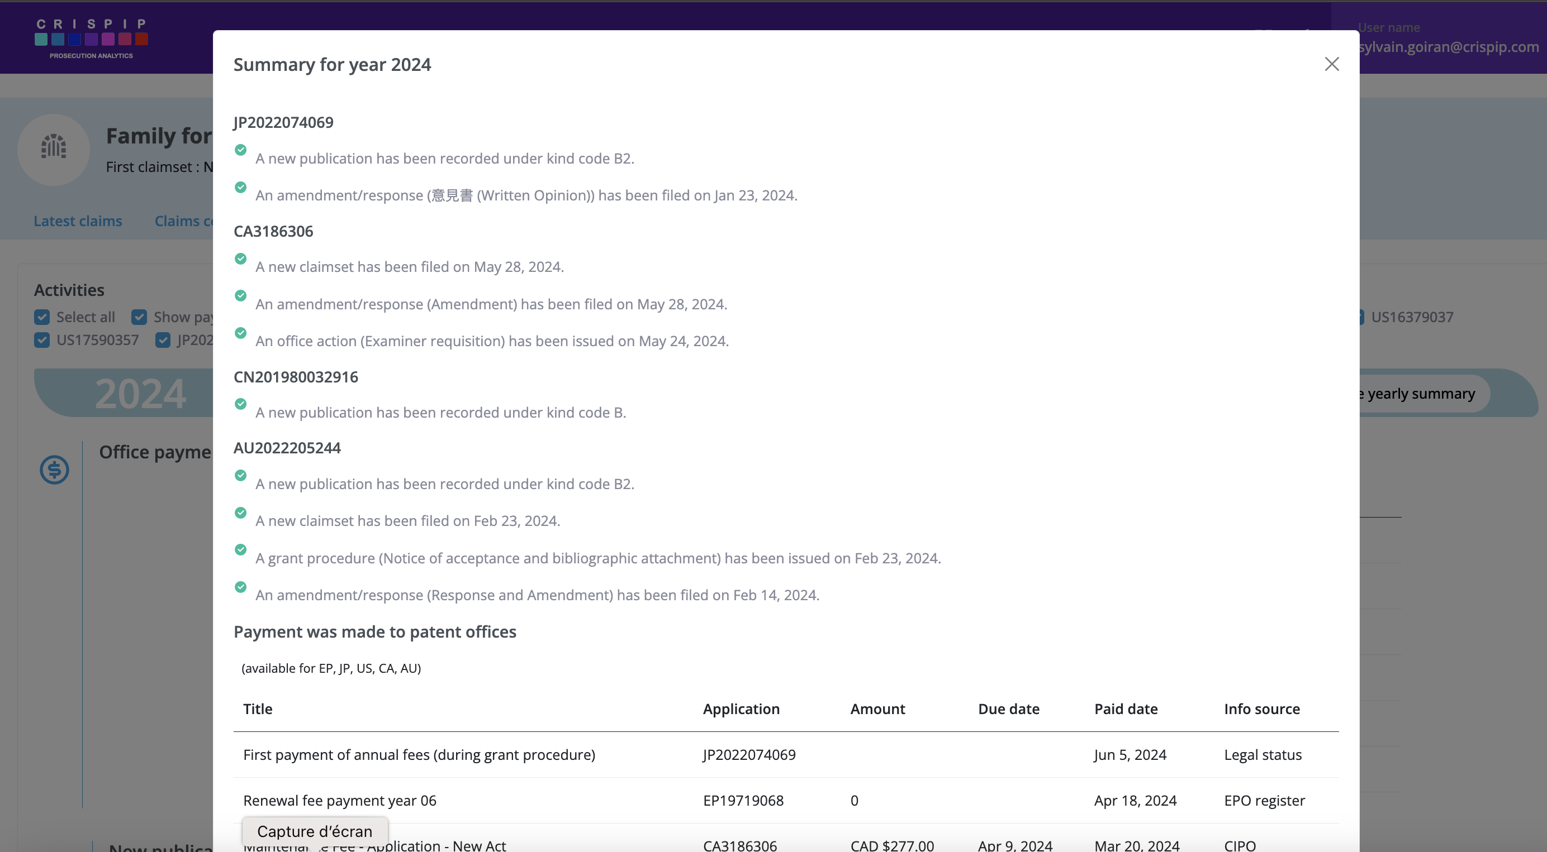Screen dimensions: 1547x852
Task: Click check icon beside kind code B2 under JP2022074069
Action: click(x=241, y=150)
